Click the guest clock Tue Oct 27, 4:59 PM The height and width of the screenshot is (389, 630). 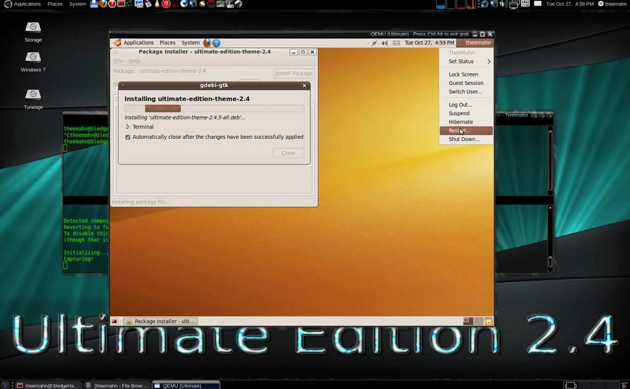coord(429,43)
